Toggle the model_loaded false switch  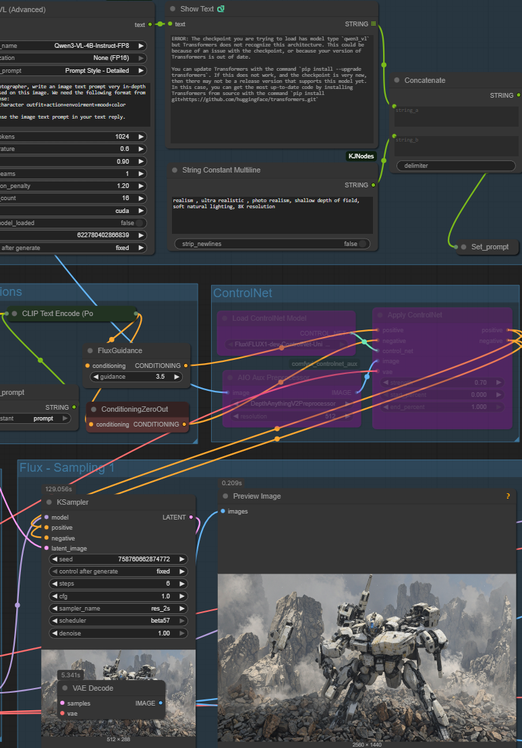(139, 223)
